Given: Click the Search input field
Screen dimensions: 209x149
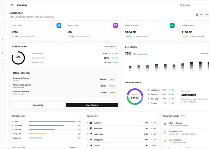Looking at the screenshot, I should (194, 5).
